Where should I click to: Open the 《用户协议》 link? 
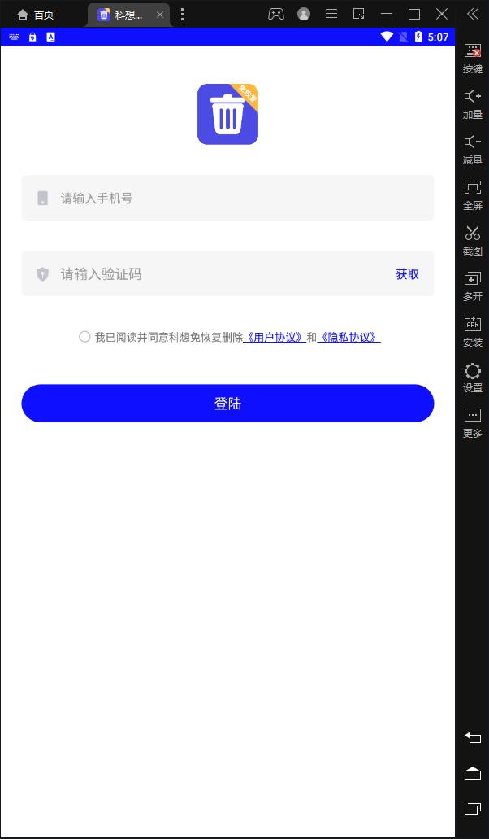pos(275,337)
